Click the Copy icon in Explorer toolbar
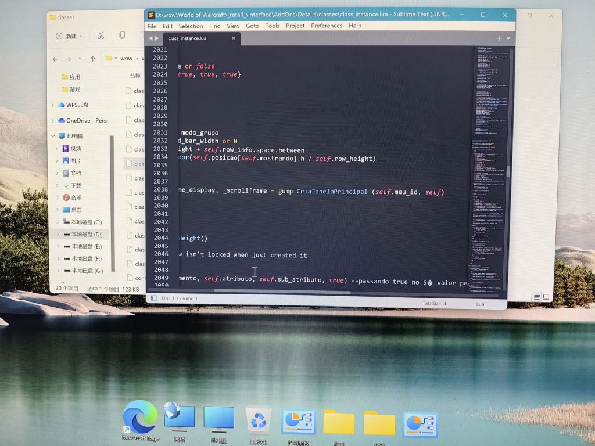This screenshot has height=446, width=595. click(122, 35)
